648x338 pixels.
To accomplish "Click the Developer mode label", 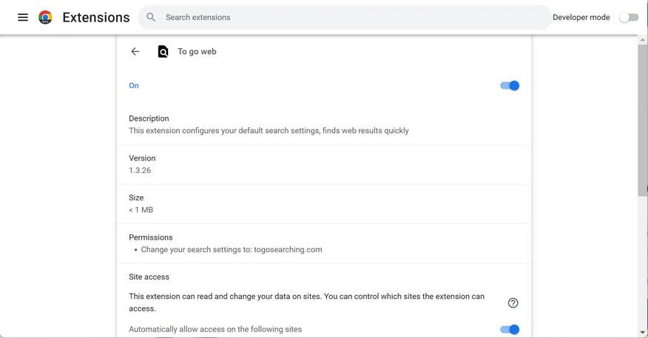I will point(581,17).
